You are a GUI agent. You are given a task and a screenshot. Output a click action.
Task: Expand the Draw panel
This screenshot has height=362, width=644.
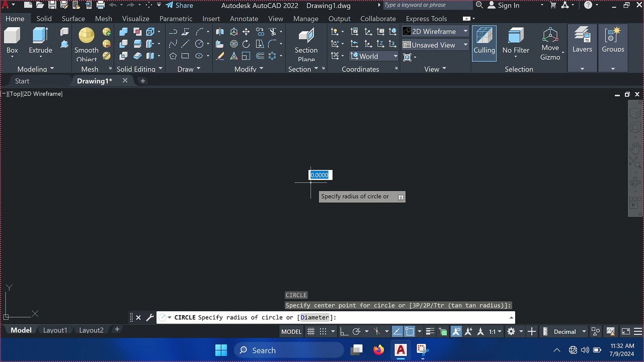click(189, 69)
